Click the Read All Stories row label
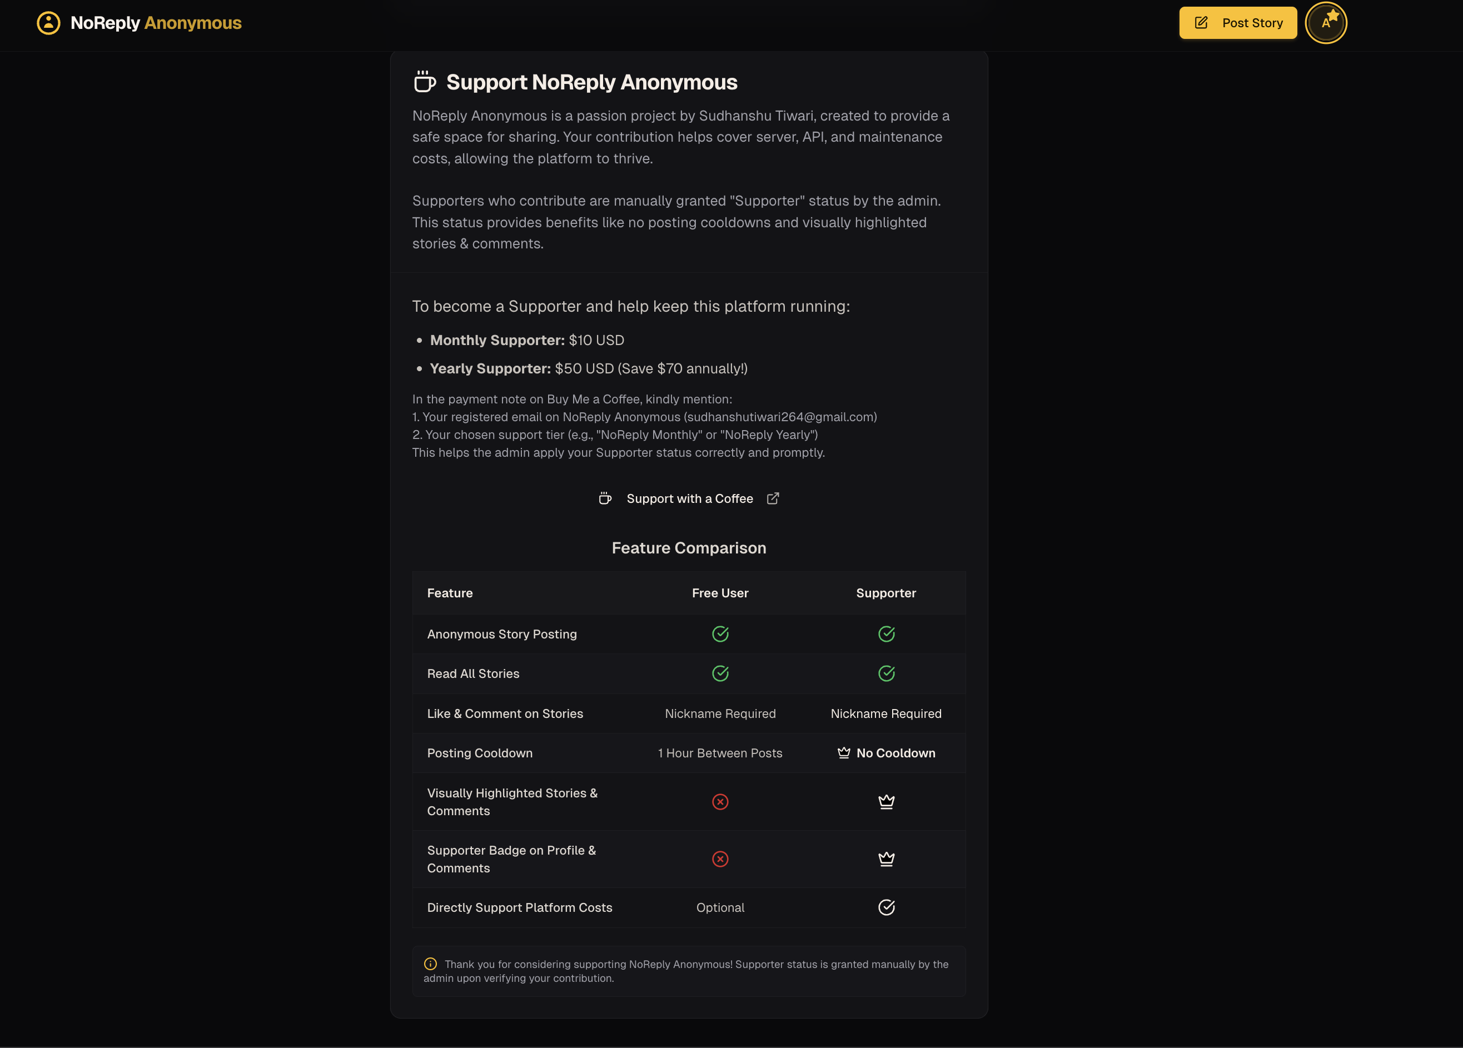Screen dimensions: 1463x1048 click(x=473, y=673)
